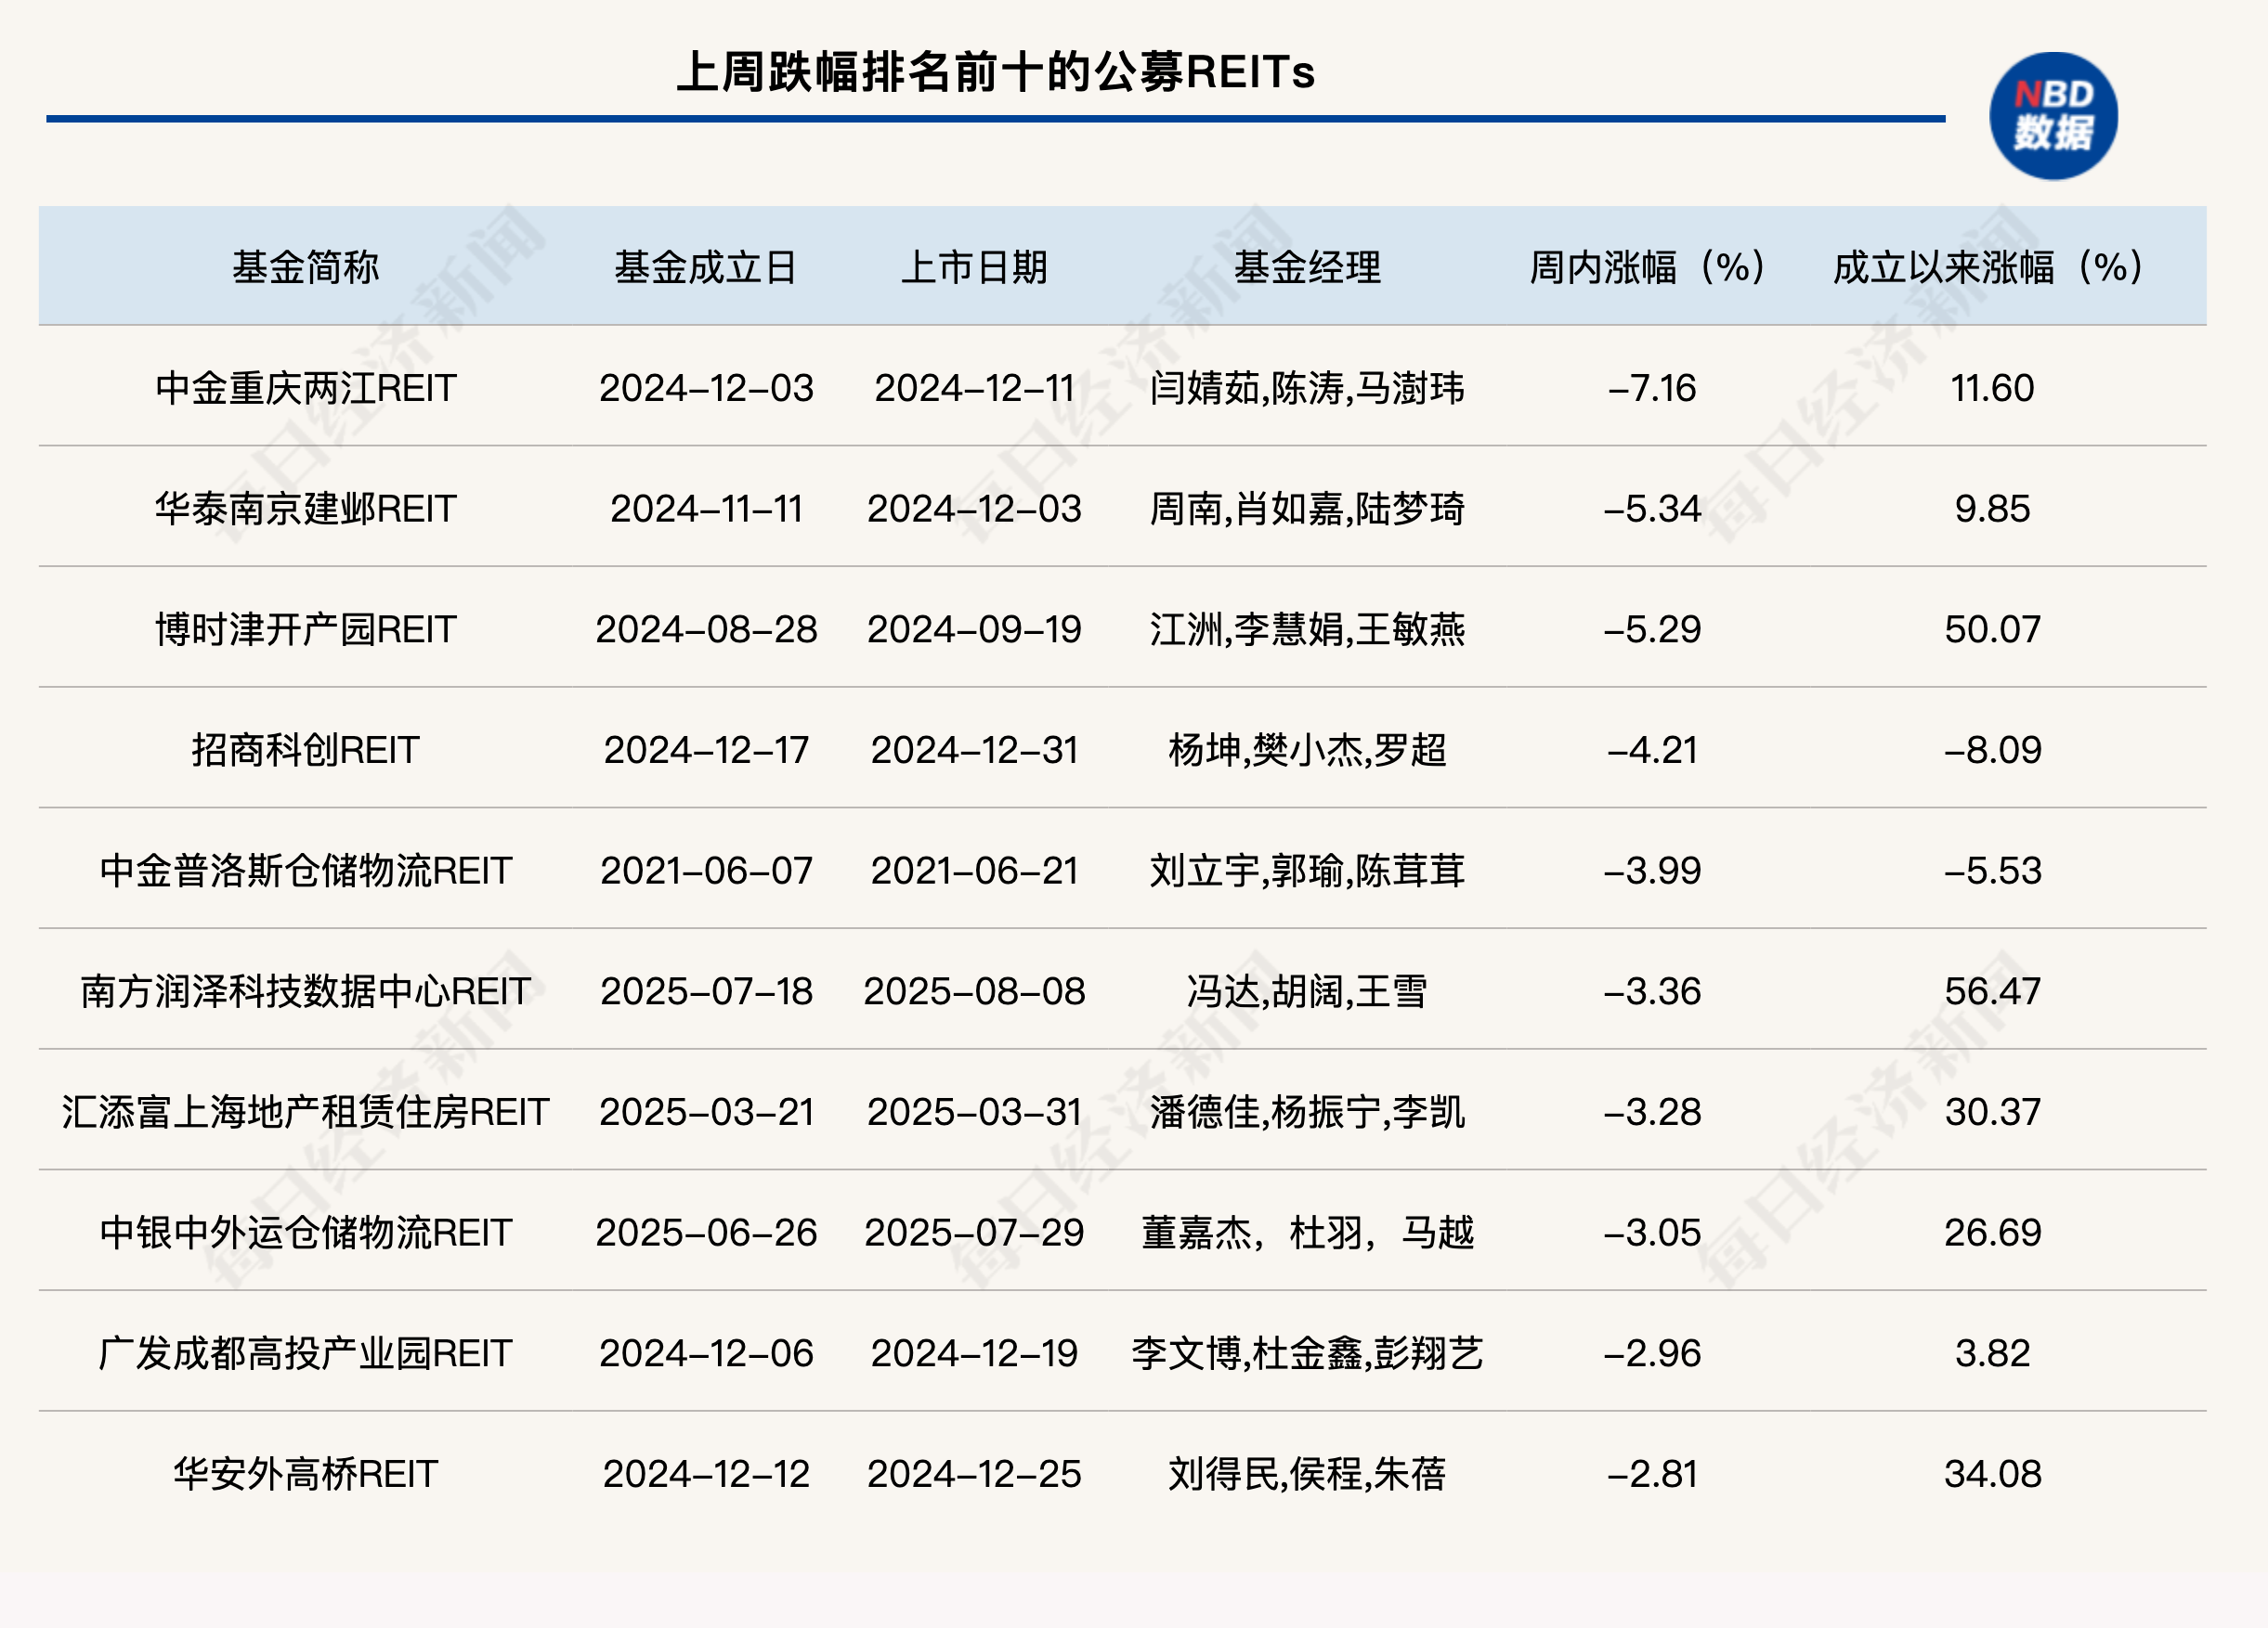Select the 招商科创REIT entry
The width and height of the screenshot is (2268, 1628).
(302, 751)
